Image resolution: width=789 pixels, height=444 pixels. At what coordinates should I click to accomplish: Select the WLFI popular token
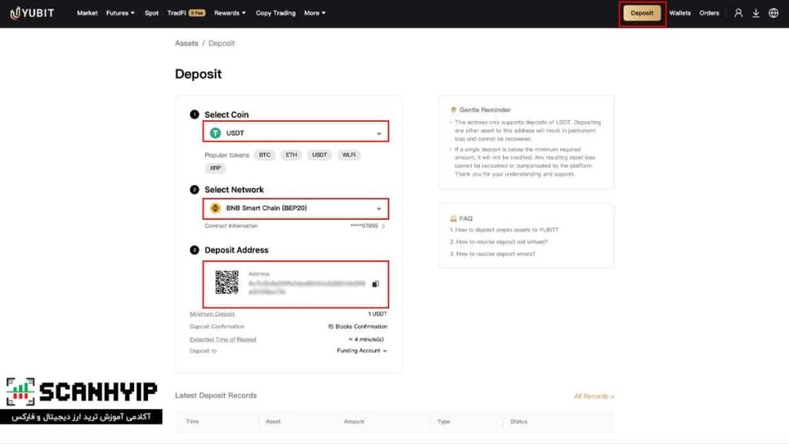(x=349, y=155)
